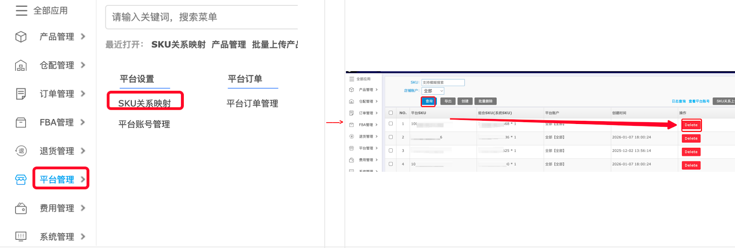Check the checkbox for row 2
Screen dimensions: 735x248
coord(391,137)
